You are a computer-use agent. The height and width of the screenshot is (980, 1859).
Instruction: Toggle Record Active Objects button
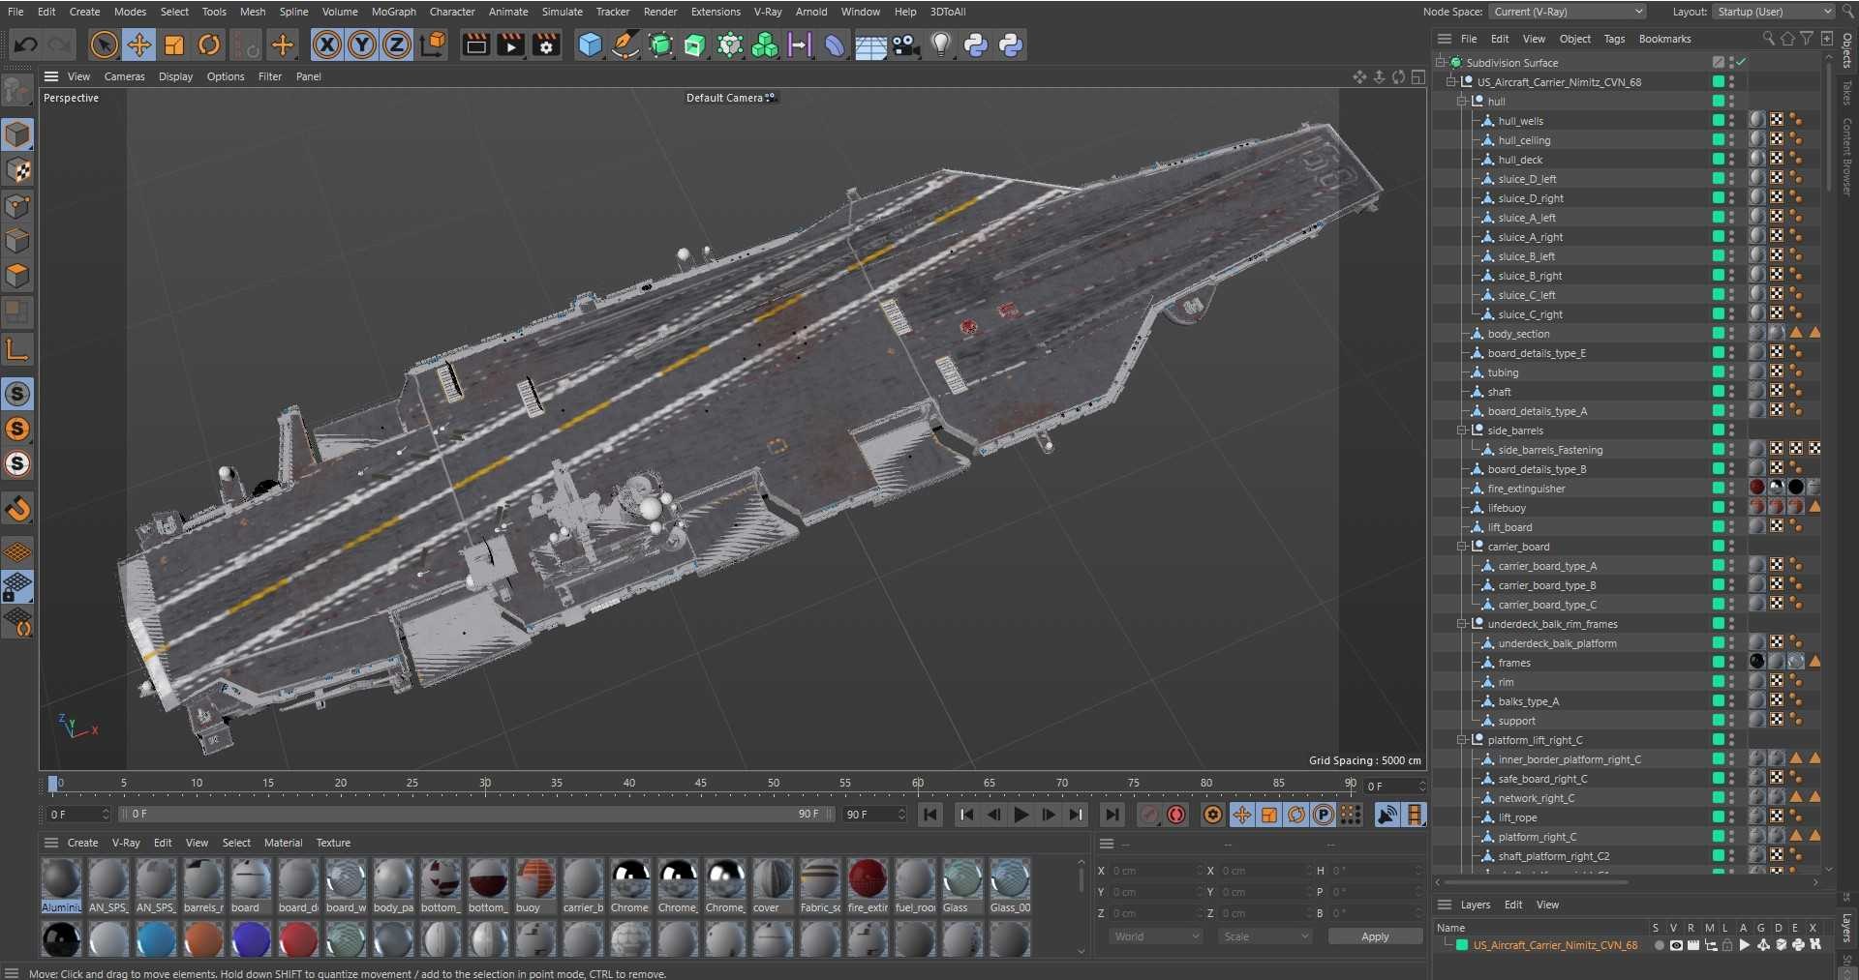pyautogui.click(x=1149, y=815)
